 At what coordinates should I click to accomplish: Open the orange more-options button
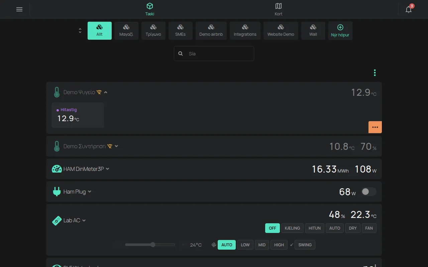click(375, 127)
